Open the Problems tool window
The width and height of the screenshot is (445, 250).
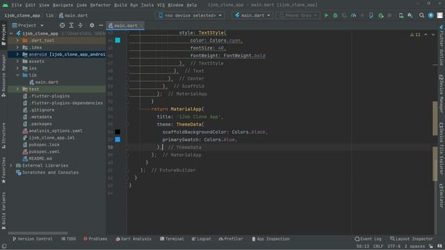pyautogui.click(x=95, y=239)
